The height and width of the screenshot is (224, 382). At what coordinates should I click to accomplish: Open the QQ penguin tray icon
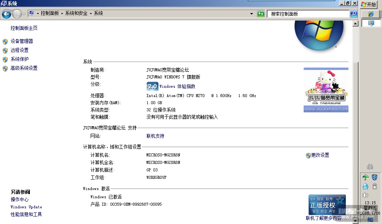366,186
